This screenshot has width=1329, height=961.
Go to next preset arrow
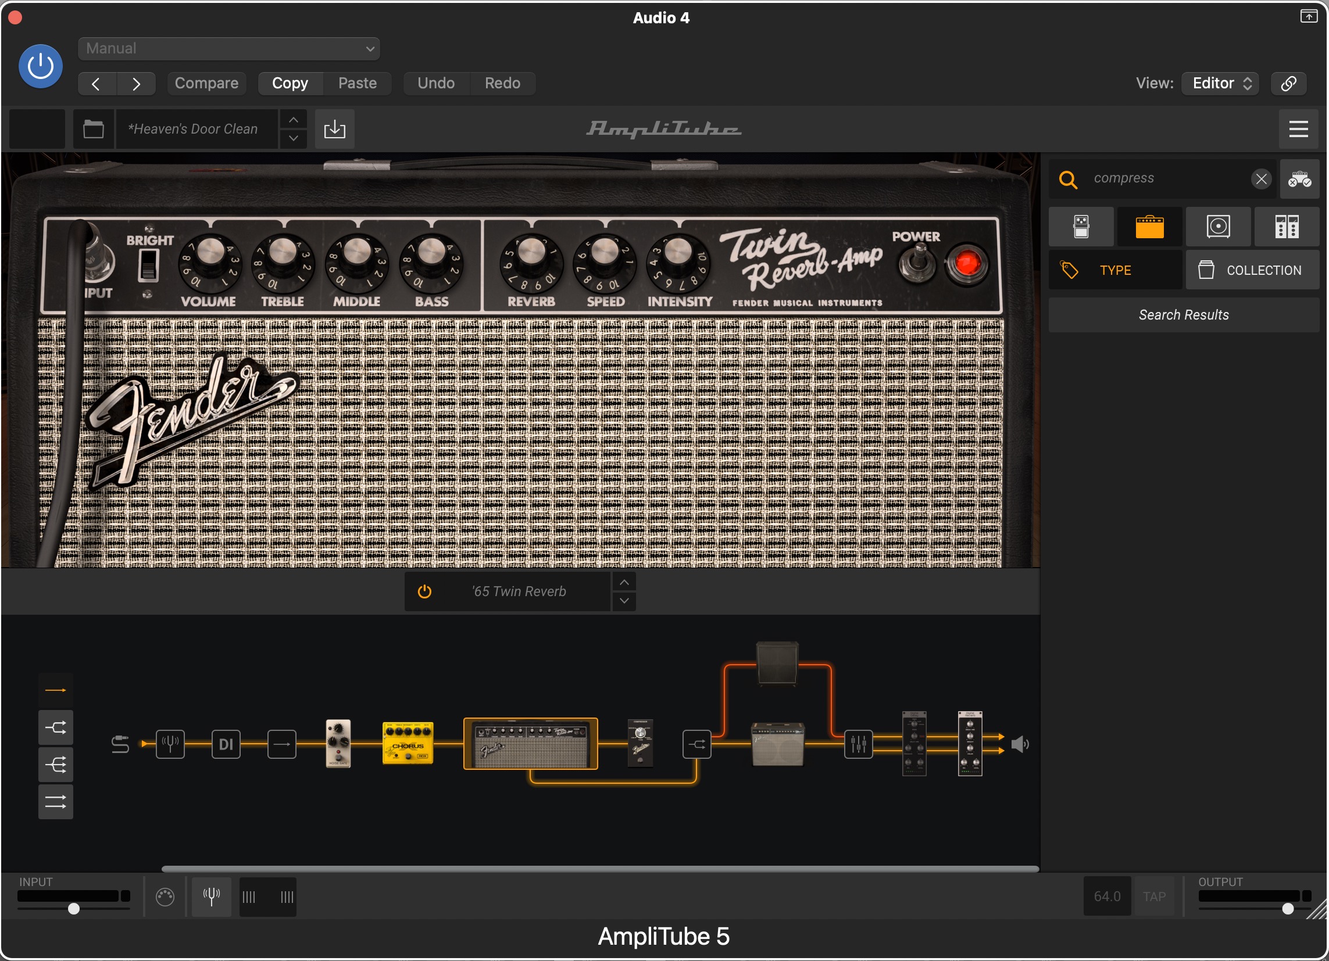136,84
